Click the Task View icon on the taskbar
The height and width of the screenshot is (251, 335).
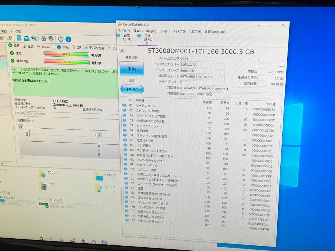[51, 239]
